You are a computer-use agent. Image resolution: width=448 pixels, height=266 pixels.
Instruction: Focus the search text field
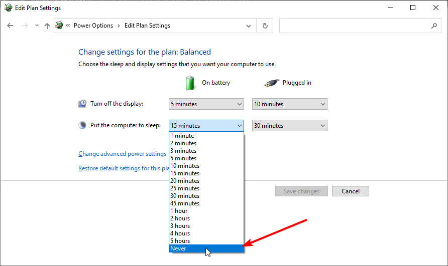point(354,26)
